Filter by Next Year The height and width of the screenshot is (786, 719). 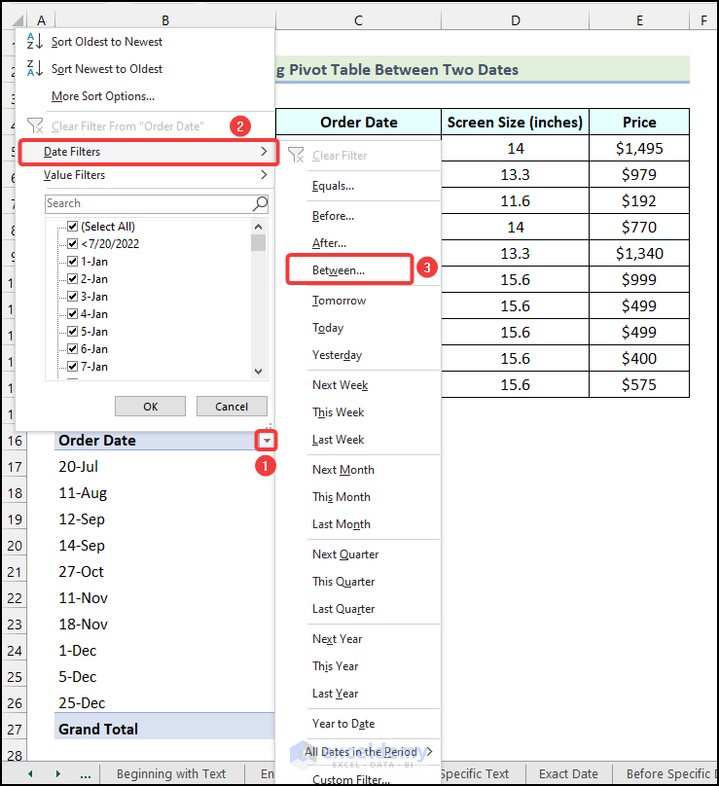coord(337,639)
